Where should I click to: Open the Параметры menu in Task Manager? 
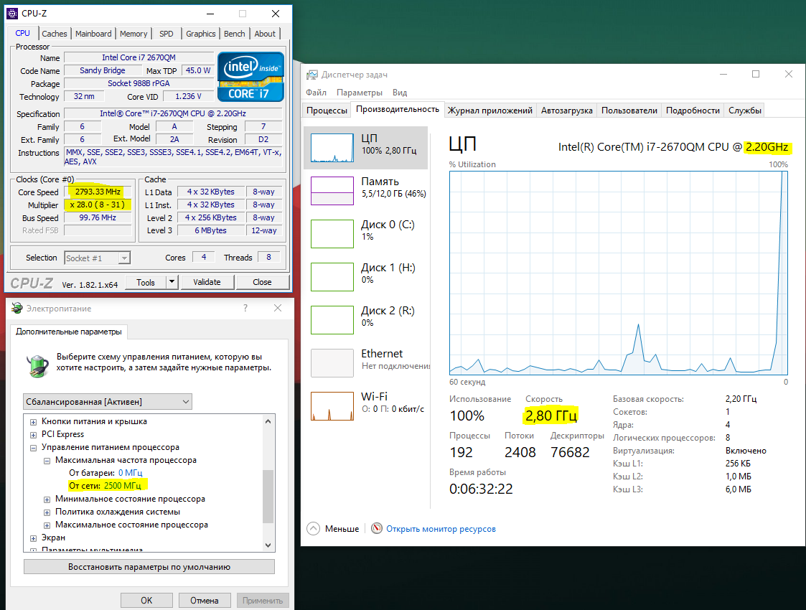360,93
